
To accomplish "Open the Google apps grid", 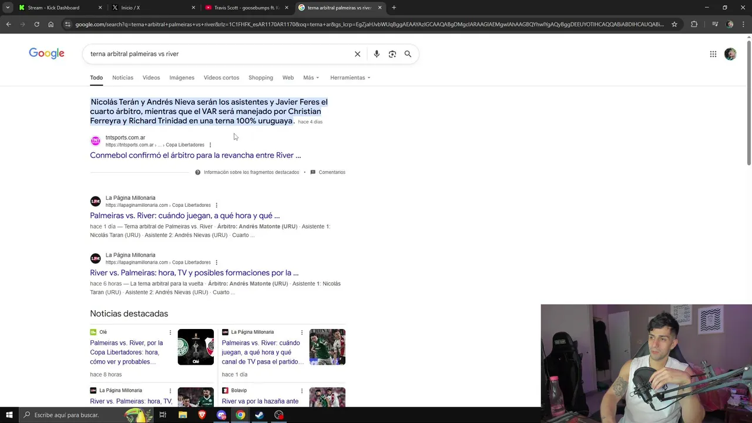I will tap(713, 54).
